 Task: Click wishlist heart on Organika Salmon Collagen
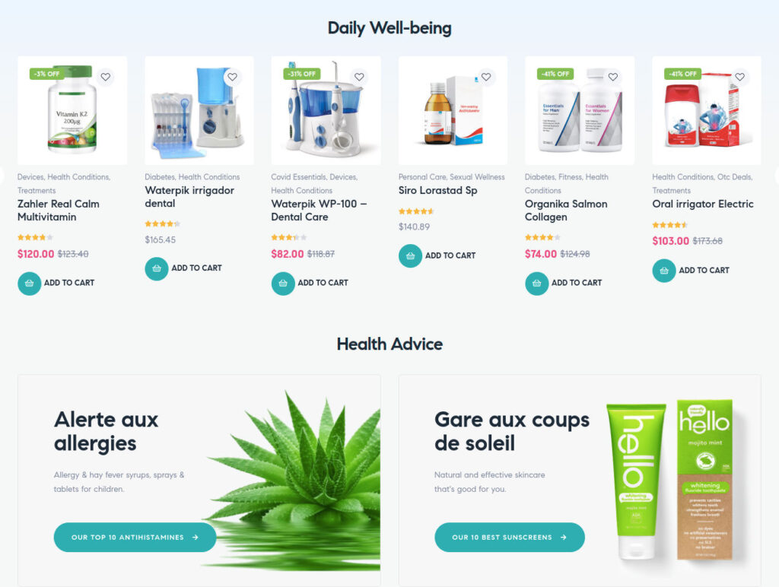click(x=613, y=77)
